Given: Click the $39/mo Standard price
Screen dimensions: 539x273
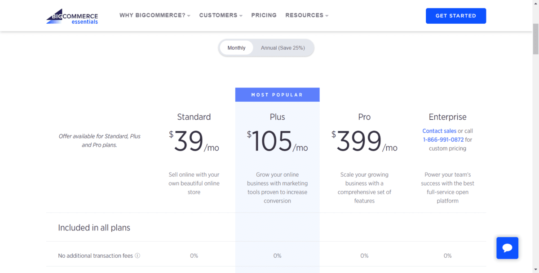Looking at the screenshot, I should tap(194, 141).
